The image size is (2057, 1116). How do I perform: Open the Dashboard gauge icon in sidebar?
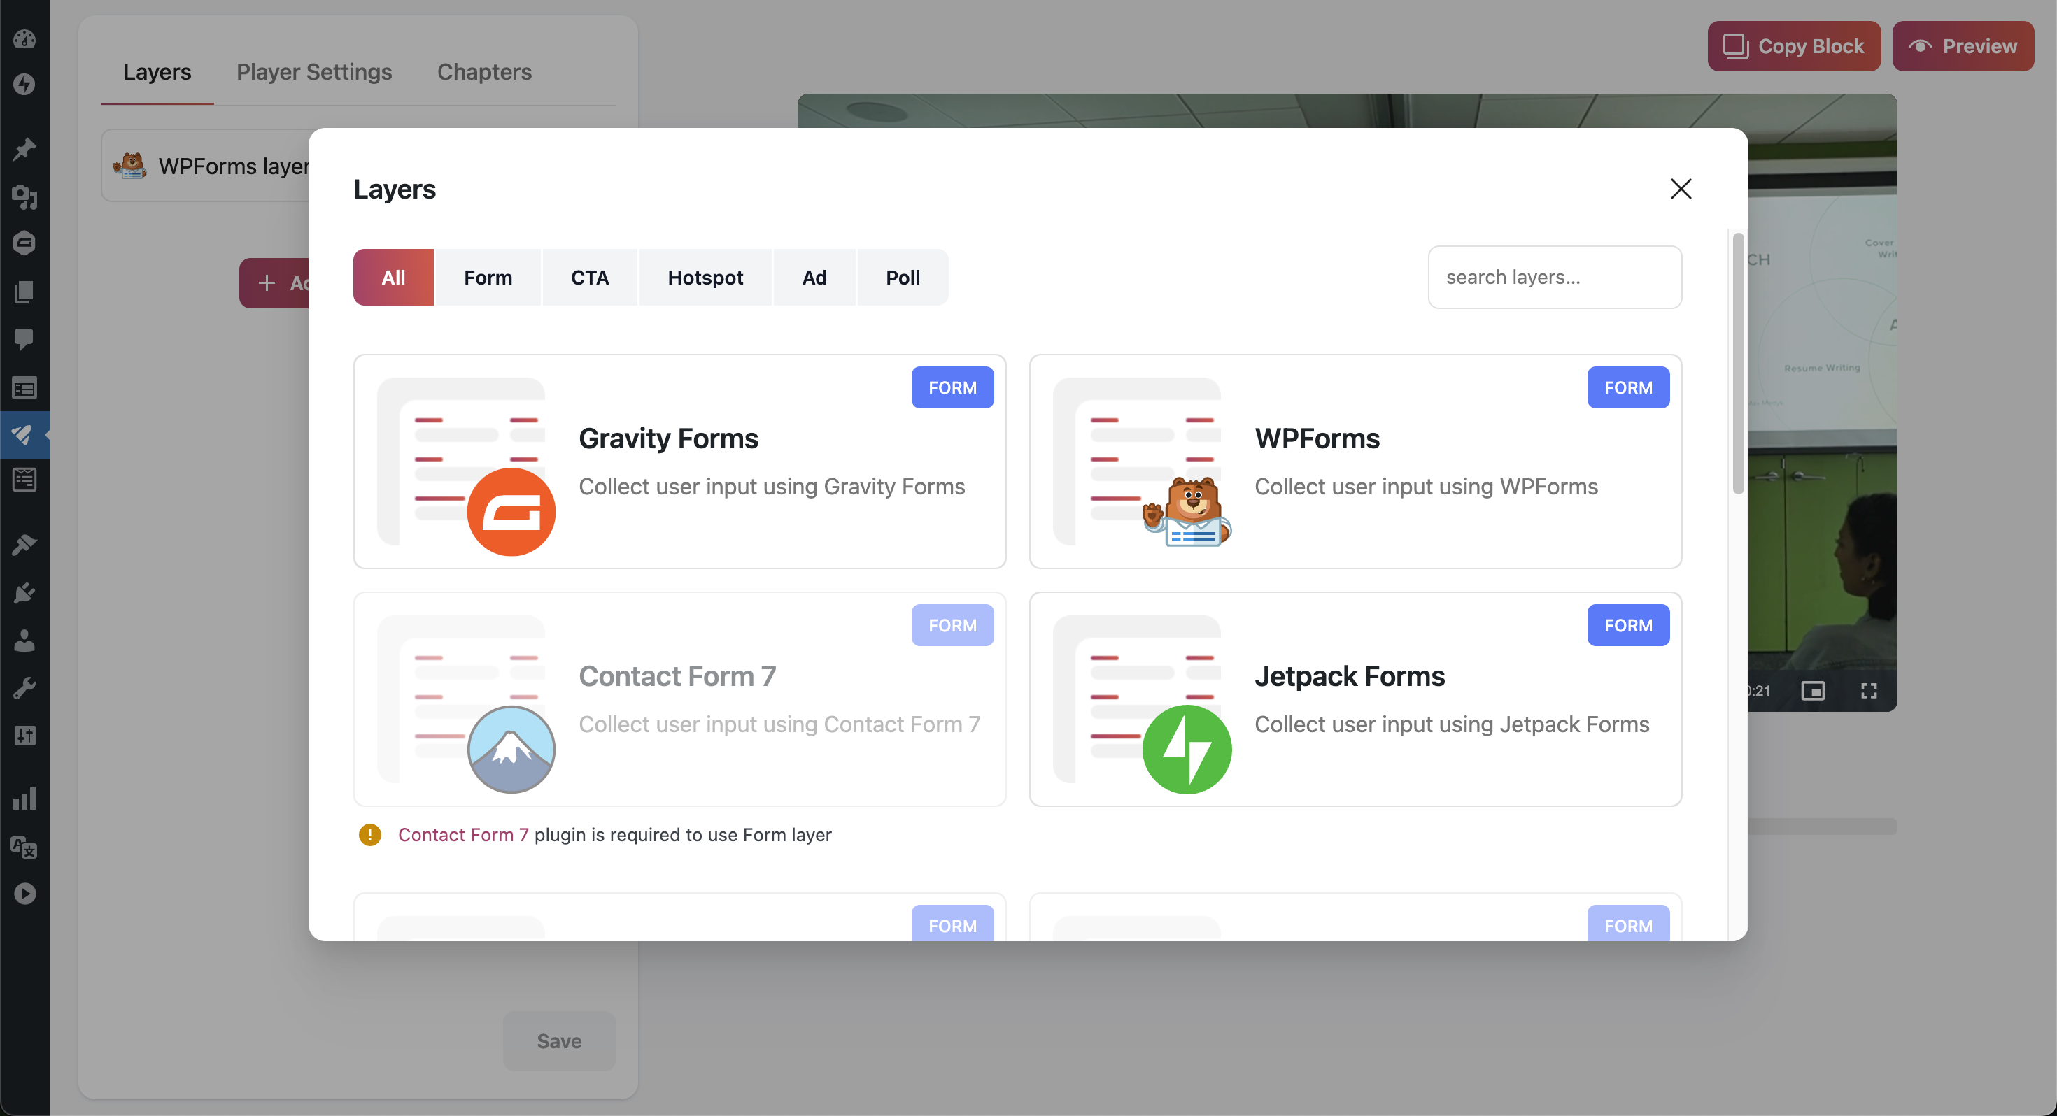24,38
